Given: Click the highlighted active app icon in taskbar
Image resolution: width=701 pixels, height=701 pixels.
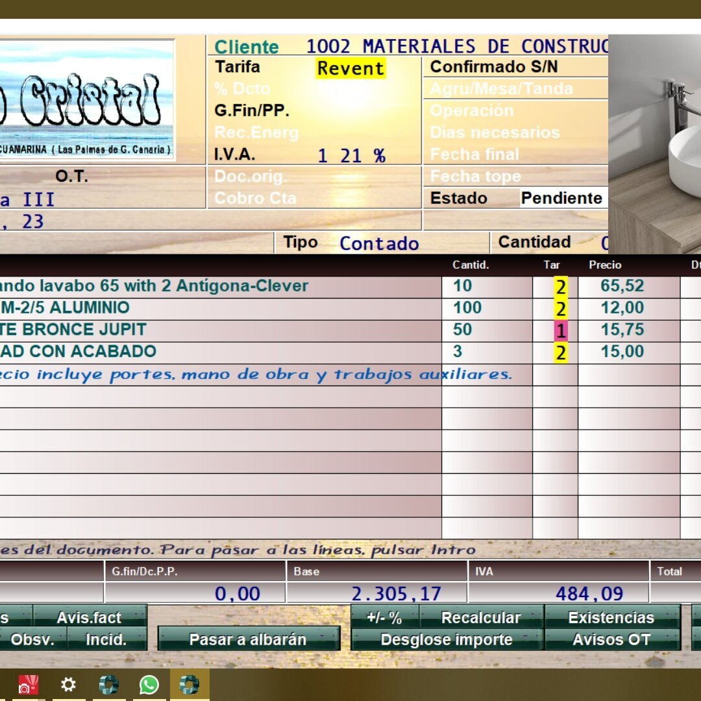Looking at the screenshot, I should [x=190, y=685].
